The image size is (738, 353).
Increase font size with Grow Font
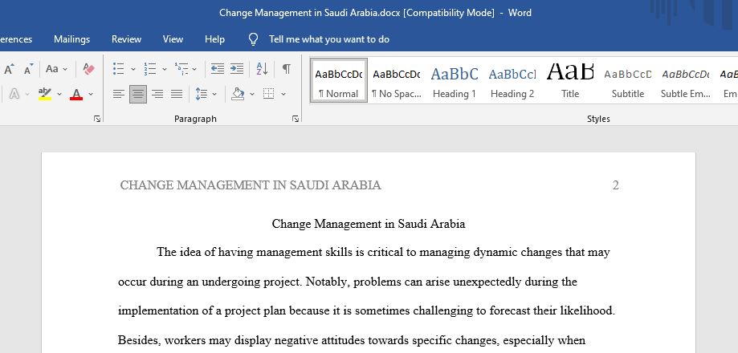point(9,69)
